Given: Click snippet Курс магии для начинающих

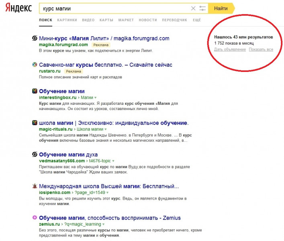Looking at the screenshot, I should (x=108, y=106).
